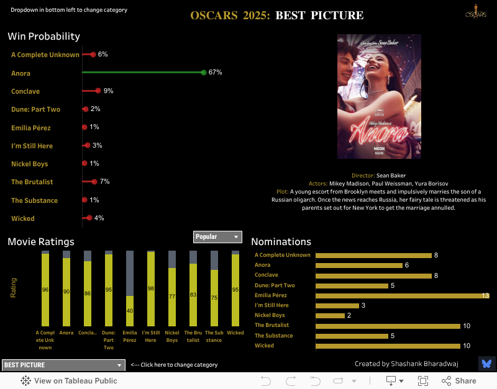497x389 pixels.
Task: Open the BEST PICTURE category dropdown
Action: click(x=63, y=365)
